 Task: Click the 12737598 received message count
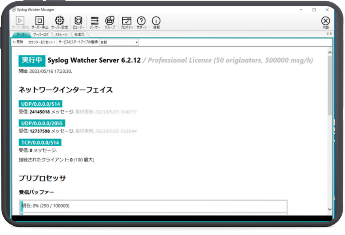click(x=40, y=131)
